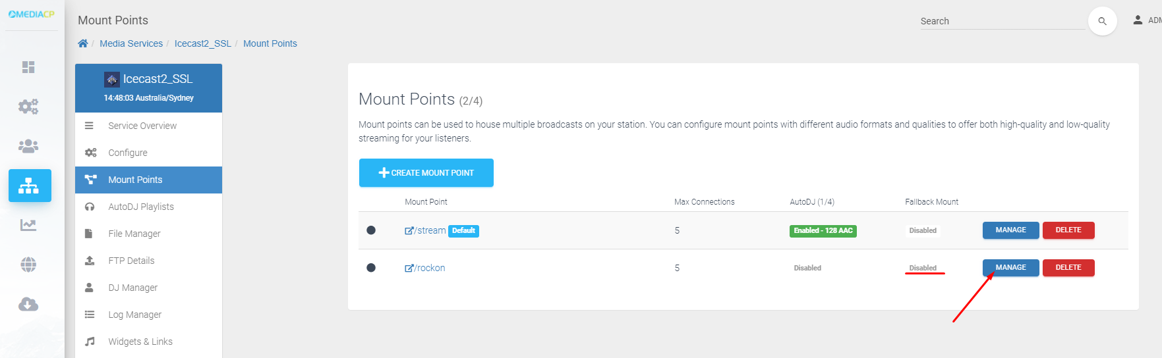Click into the Search input field
The height and width of the screenshot is (358, 1162).
[x=1002, y=21]
